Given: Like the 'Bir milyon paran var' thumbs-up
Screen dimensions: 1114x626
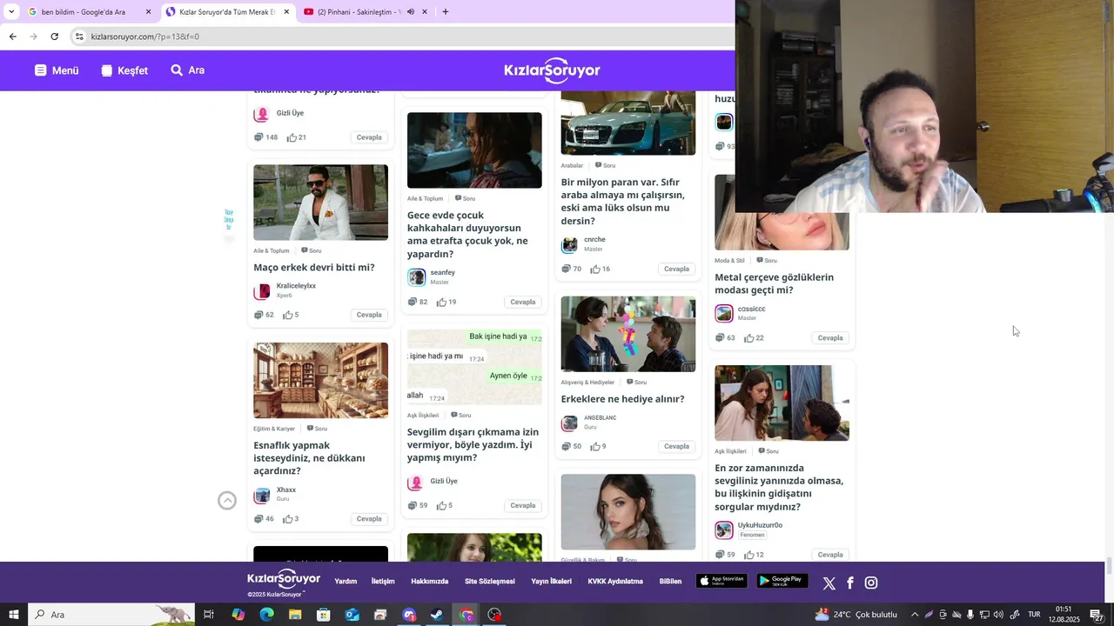Looking at the screenshot, I should (x=595, y=269).
